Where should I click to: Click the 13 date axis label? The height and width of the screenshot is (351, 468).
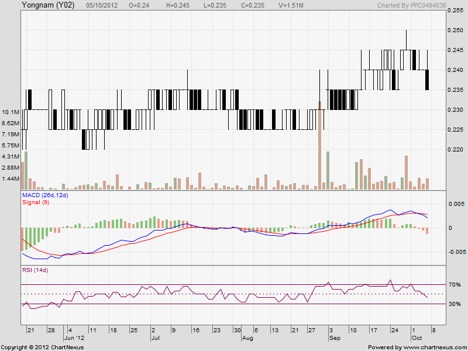pos(275,331)
